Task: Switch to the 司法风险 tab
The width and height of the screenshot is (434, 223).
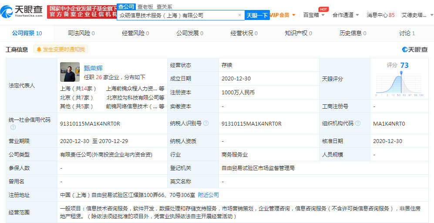Action: (81, 33)
